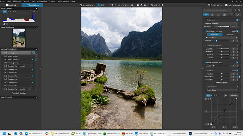243x136 pixels.
Task: Click Weitere Optionen link under Kontrast
Action: click(x=222, y=83)
